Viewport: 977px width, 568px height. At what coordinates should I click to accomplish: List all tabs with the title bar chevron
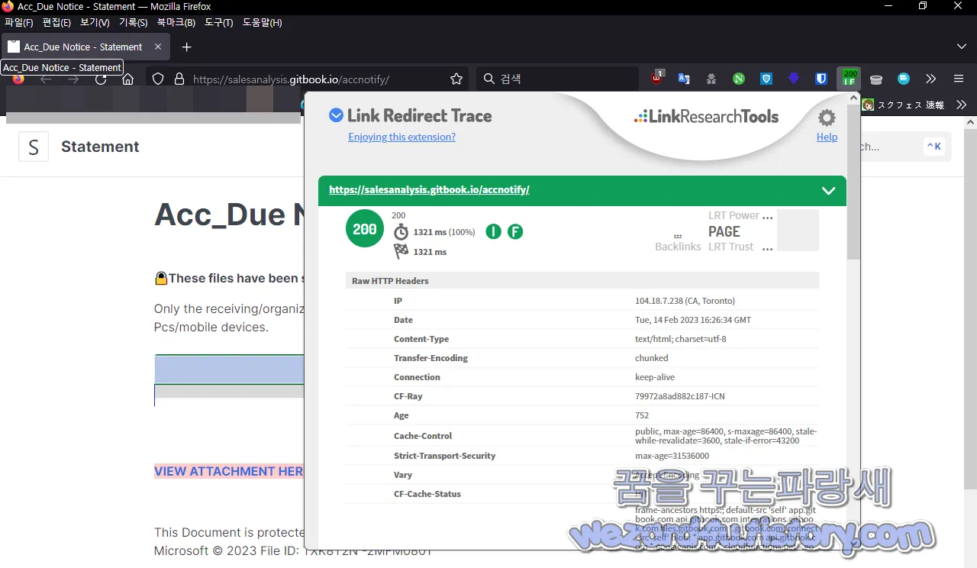(961, 47)
